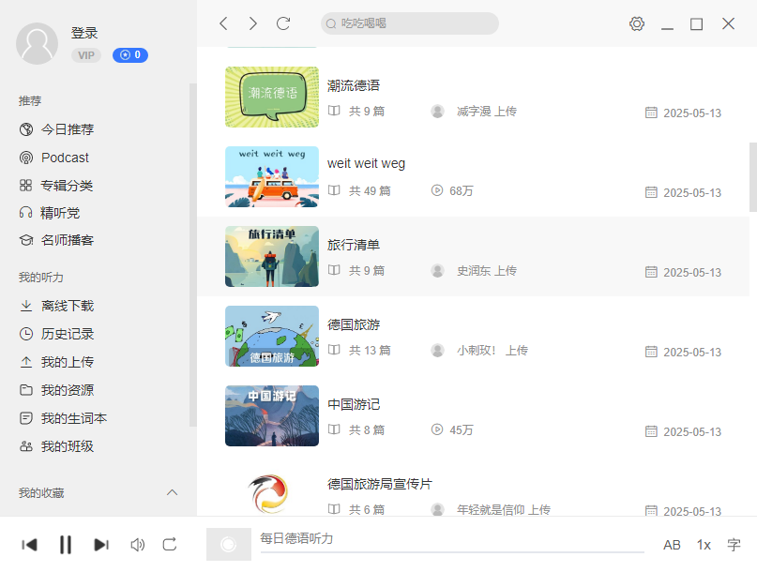The image size is (757, 572).
Task: Open 我的生词本 in the sidebar
Action: tap(63, 418)
